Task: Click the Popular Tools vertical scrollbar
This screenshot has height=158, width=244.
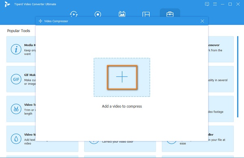Action: 237,77
